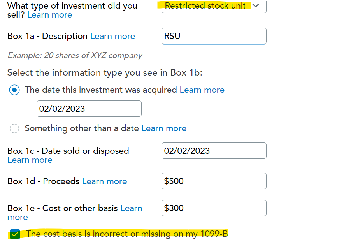The width and height of the screenshot is (353, 248).
Task: Open Learn more for Box 1a Description
Action: click(112, 36)
